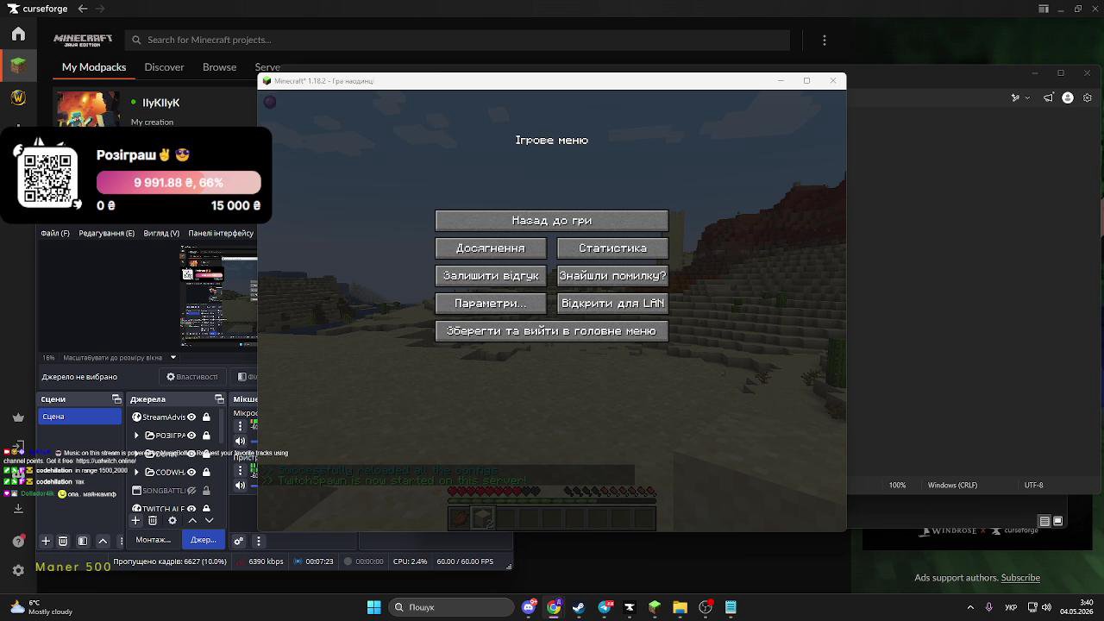This screenshot has width=1104, height=621.
Task: Open the user profile avatar icon
Action: 1067,97
